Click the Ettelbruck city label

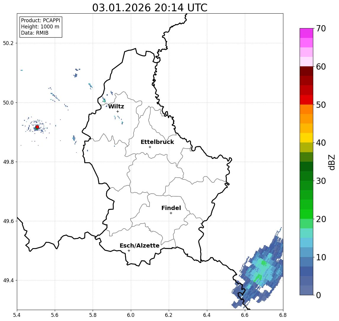157,142
